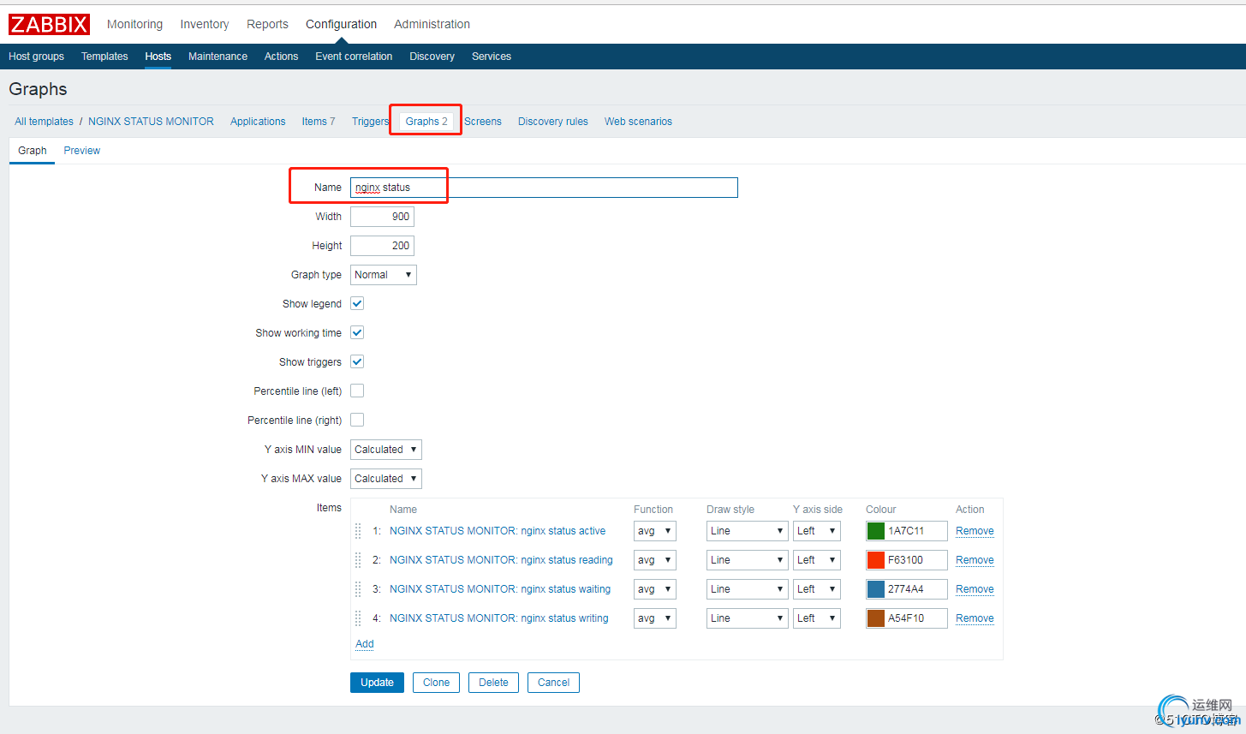1246x734 pixels.
Task: Open the Reports menu
Action: [x=267, y=24]
